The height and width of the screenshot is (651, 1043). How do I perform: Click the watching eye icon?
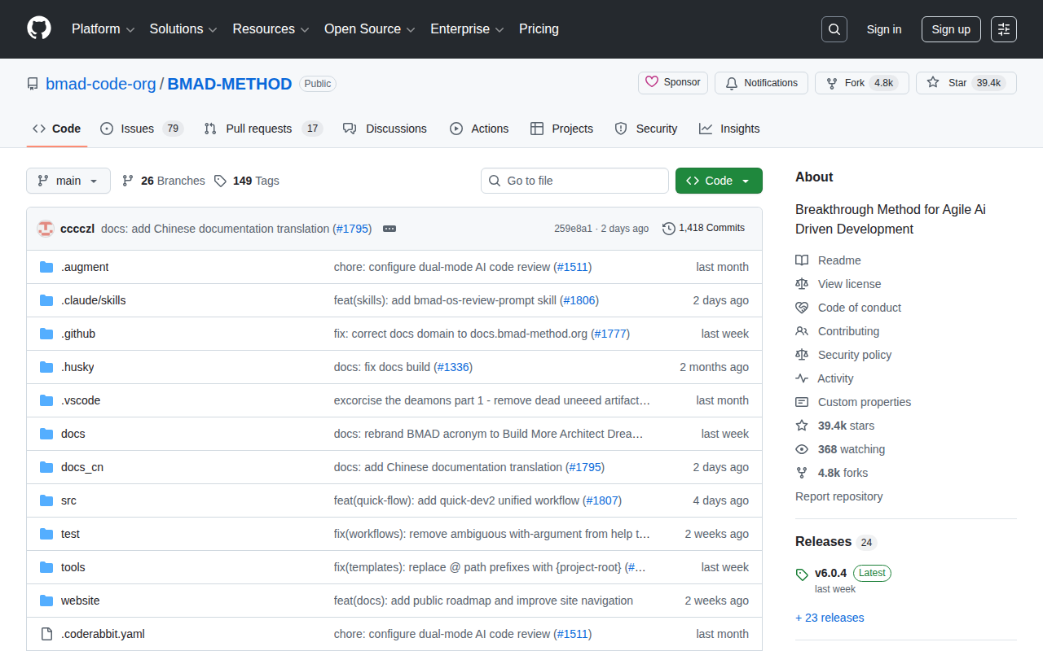803,448
